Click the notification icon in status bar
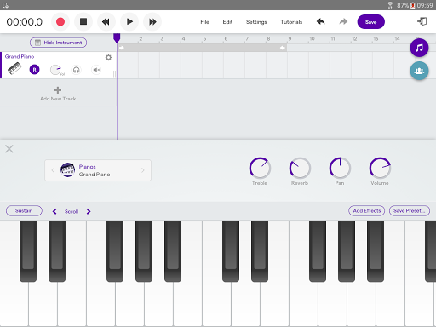The image size is (436, 327). 5,5
